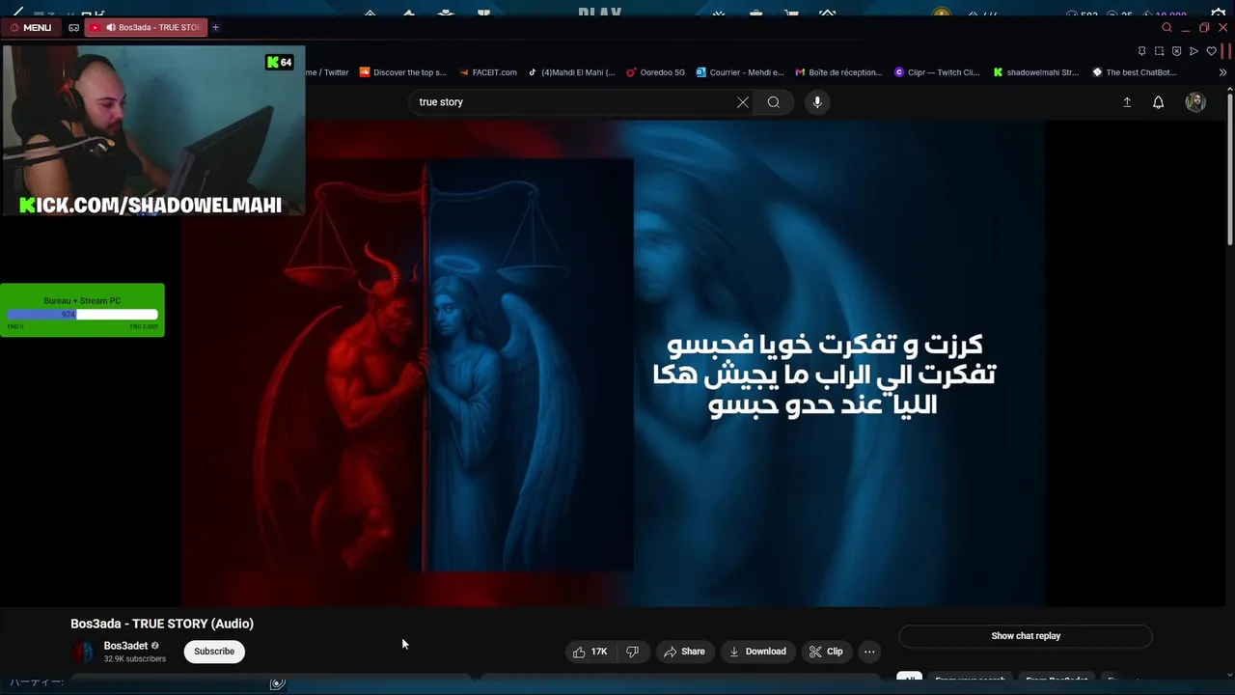Open YouTube upload/create icon
1235x695 pixels.
(1127, 102)
